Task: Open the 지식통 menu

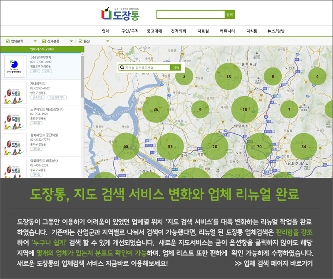Action: click(x=252, y=31)
